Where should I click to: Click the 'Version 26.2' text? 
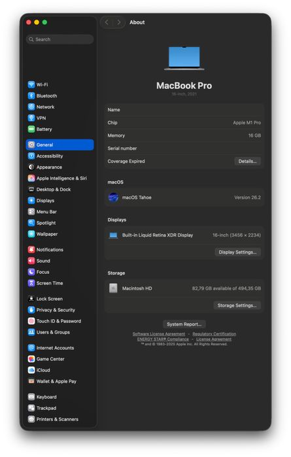tap(247, 197)
